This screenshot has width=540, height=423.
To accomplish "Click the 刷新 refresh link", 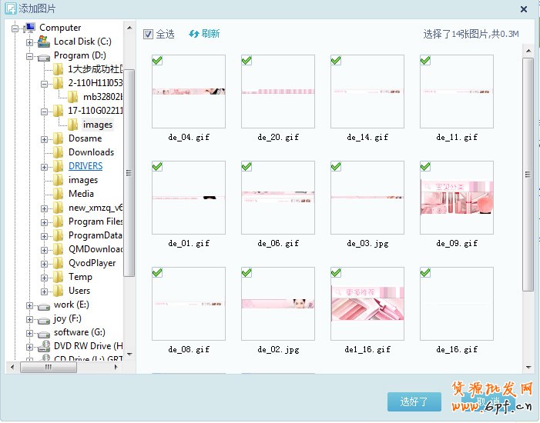I will (x=210, y=34).
